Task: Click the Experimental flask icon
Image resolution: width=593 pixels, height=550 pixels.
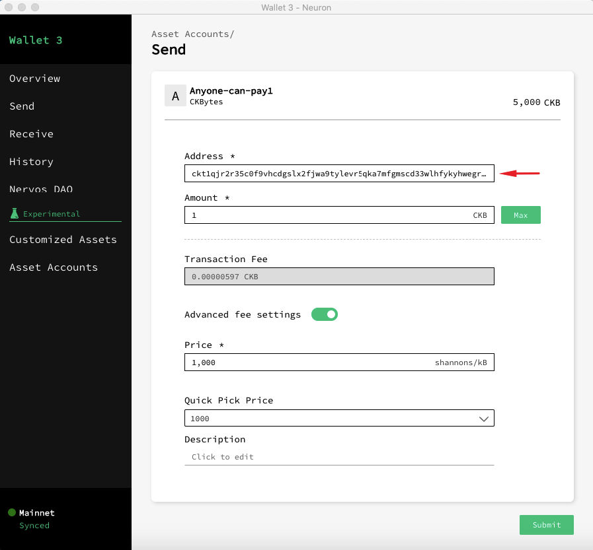Action: (14, 214)
